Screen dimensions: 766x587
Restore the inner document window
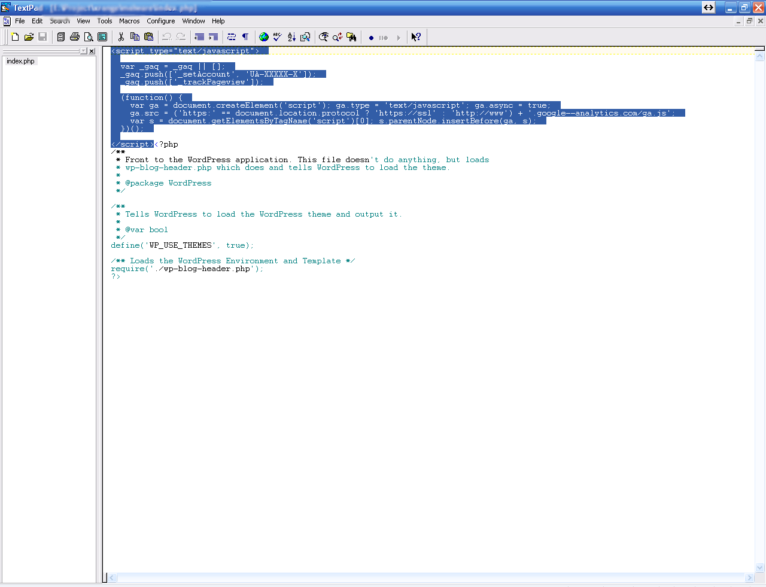click(x=749, y=21)
